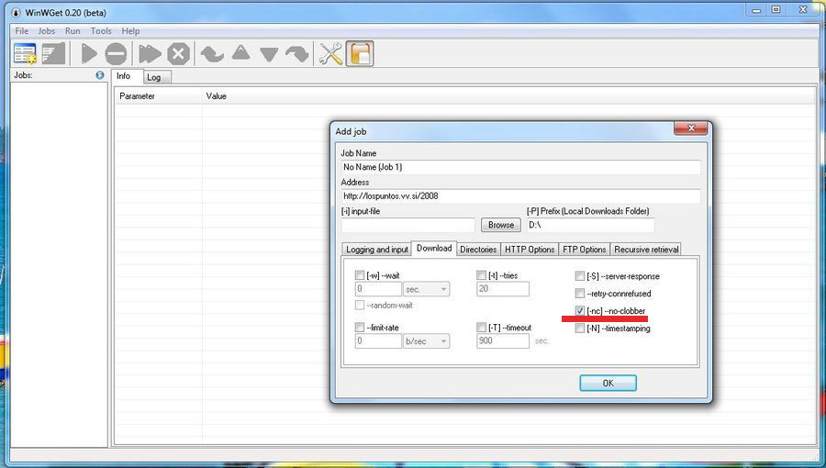The width and height of the screenshot is (826, 468).
Task: Click the Value column header
Action: pos(508,95)
